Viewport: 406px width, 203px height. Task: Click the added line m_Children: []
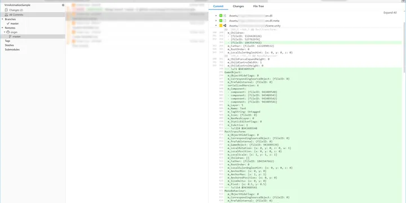[239, 158]
